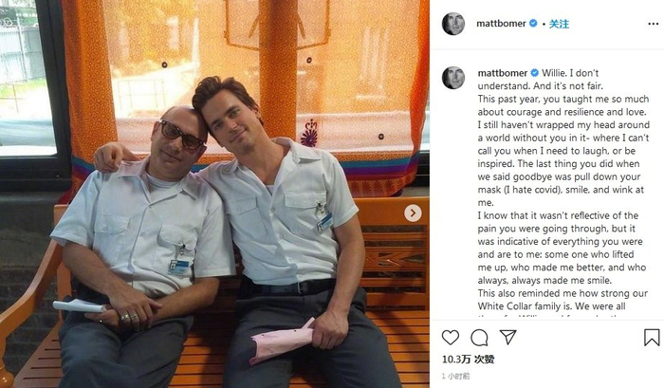
Task: View the 10.3万 次赞 likes list
Action: point(468,360)
